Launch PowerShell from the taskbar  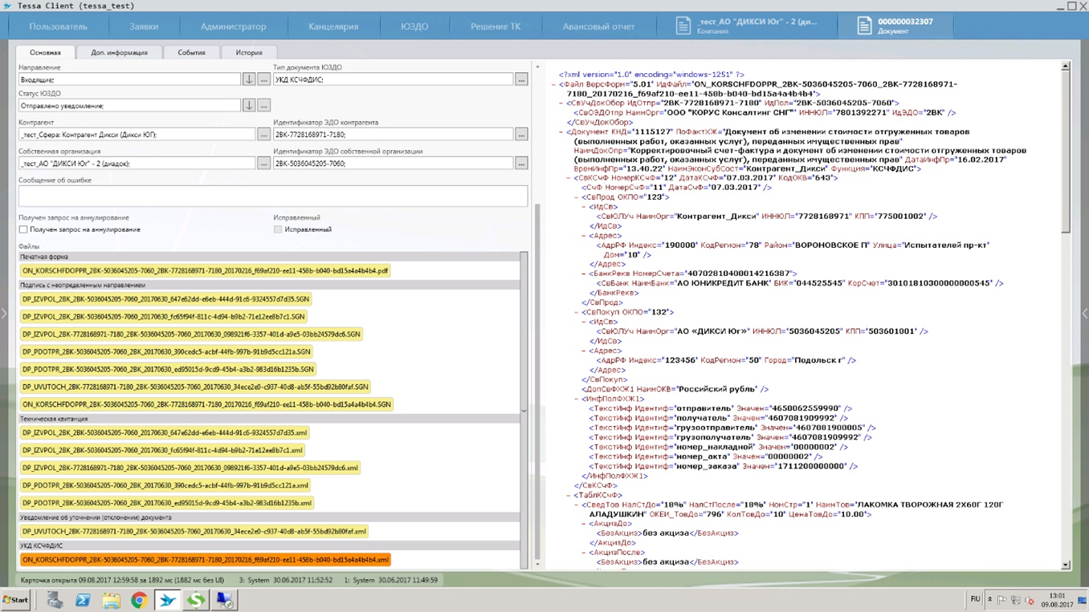83,600
